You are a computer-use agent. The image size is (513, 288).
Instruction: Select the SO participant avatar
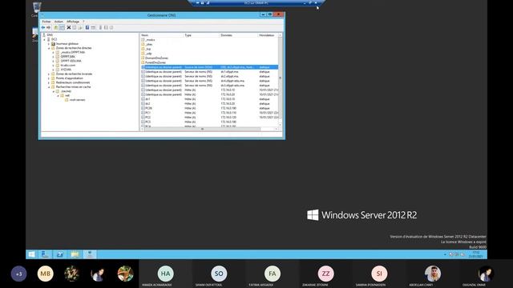219,274
